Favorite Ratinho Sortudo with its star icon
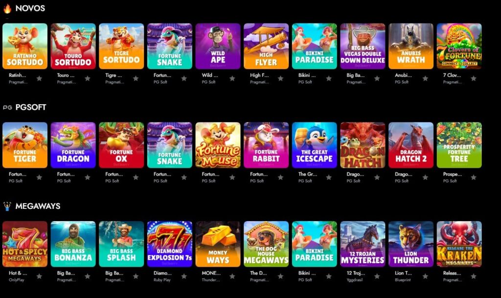The width and height of the screenshot is (501, 298). click(x=39, y=78)
